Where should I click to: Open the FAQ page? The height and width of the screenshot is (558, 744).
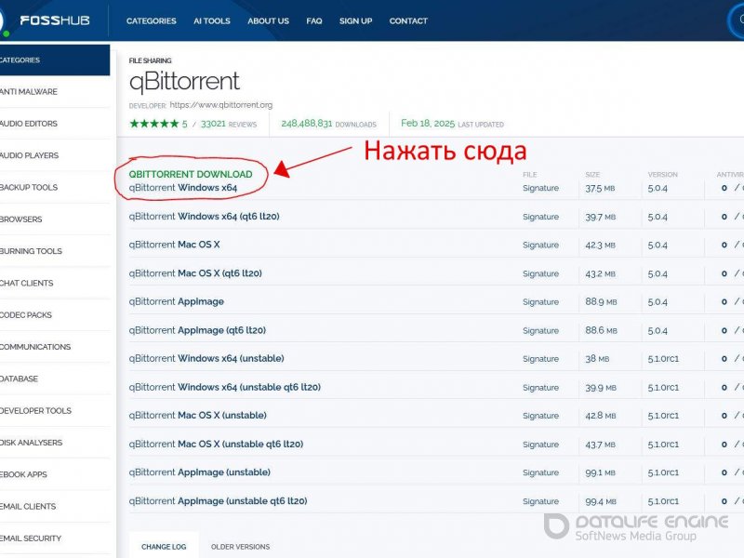tap(314, 20)
